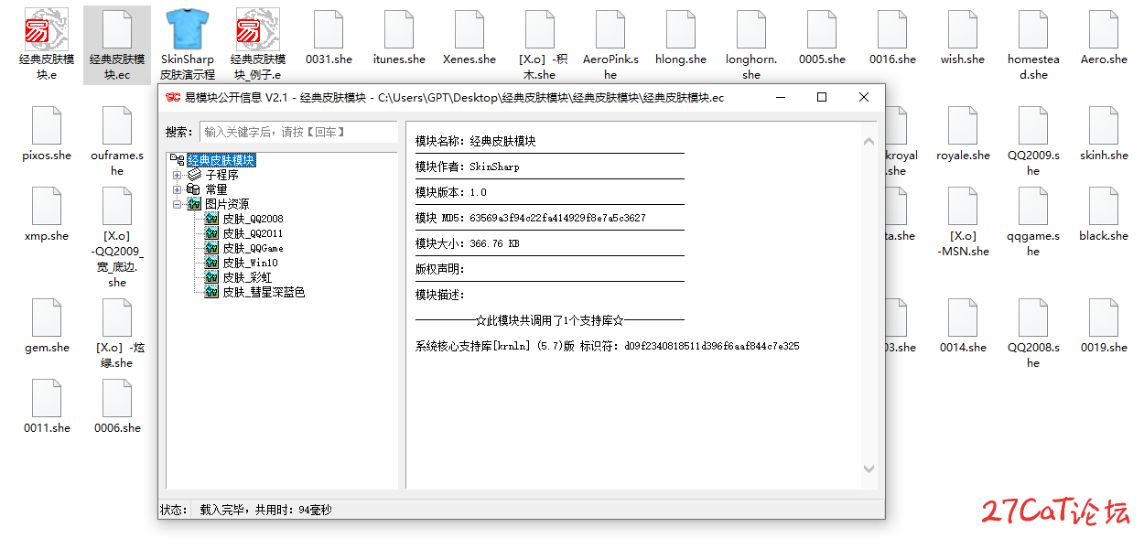Select the 0014.she file icon
The height and width of the screenshot is (549, 1144).
pos(963,318)
